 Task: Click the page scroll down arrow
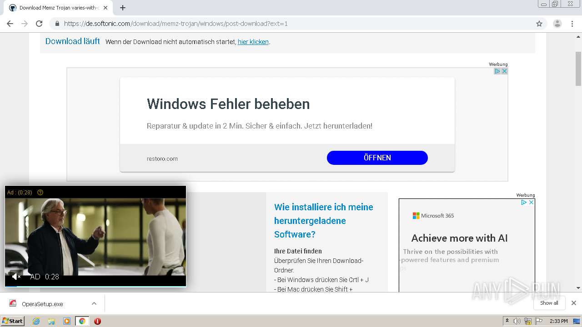(578, 288)
